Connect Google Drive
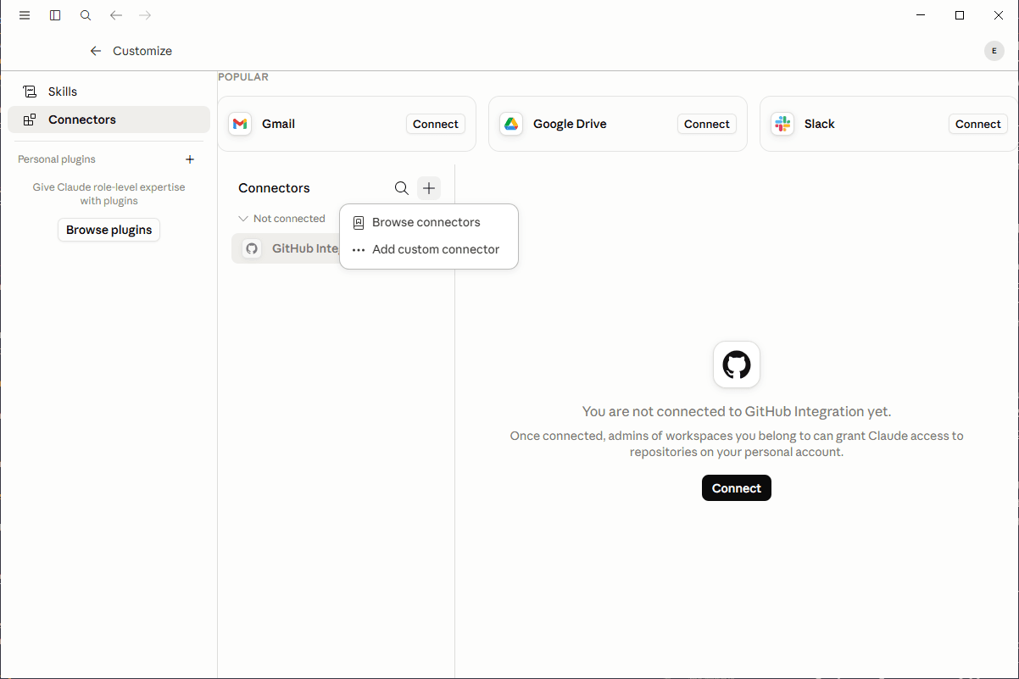The height and width of the screenshot is (679, 1019). pyautogui.click(x=707, y=124)
